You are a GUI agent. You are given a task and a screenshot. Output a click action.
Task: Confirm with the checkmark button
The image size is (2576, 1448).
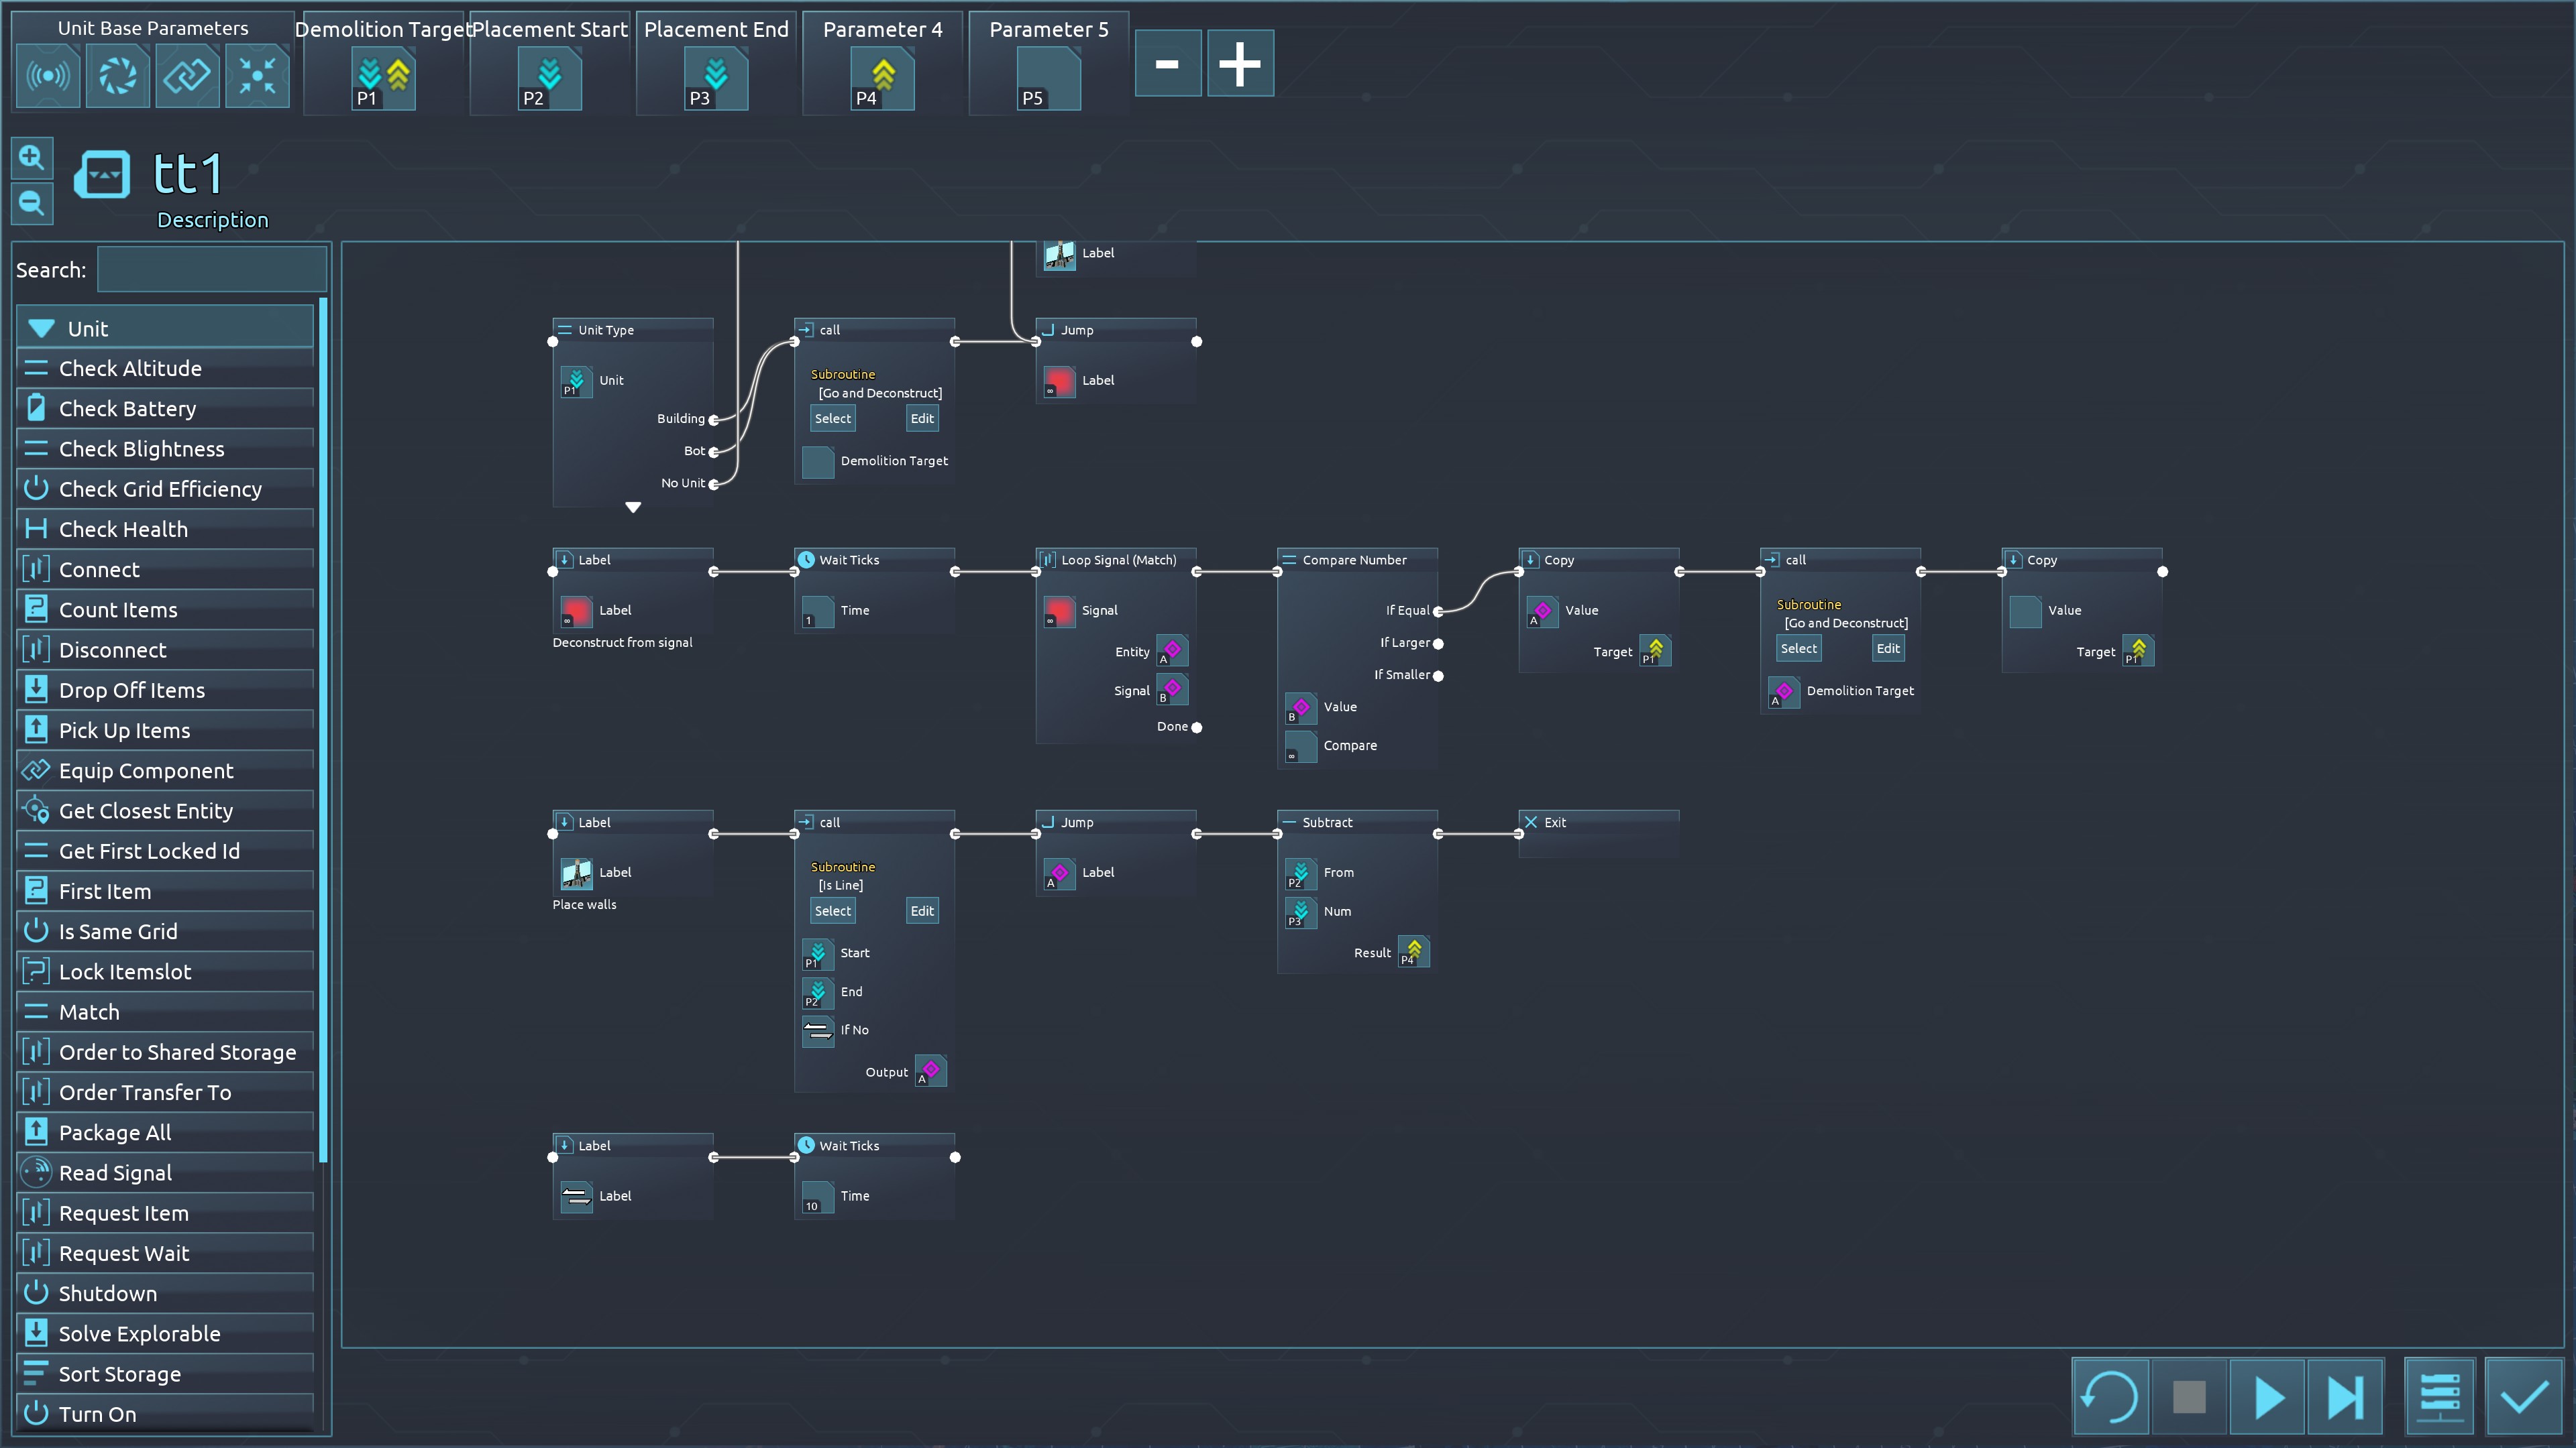click(x=2523, y=1396)
